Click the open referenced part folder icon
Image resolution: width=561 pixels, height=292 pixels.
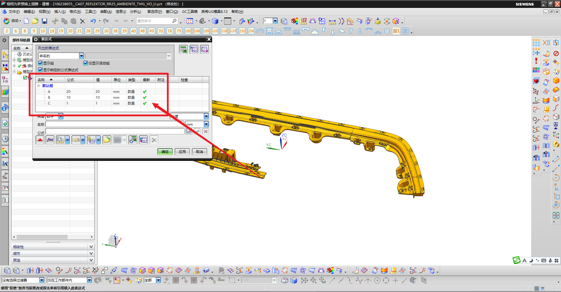(x=107, y=140)
